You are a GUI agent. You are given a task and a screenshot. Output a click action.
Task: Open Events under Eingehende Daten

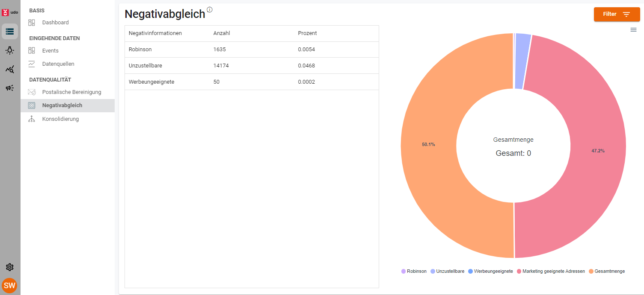click(50, 51)
